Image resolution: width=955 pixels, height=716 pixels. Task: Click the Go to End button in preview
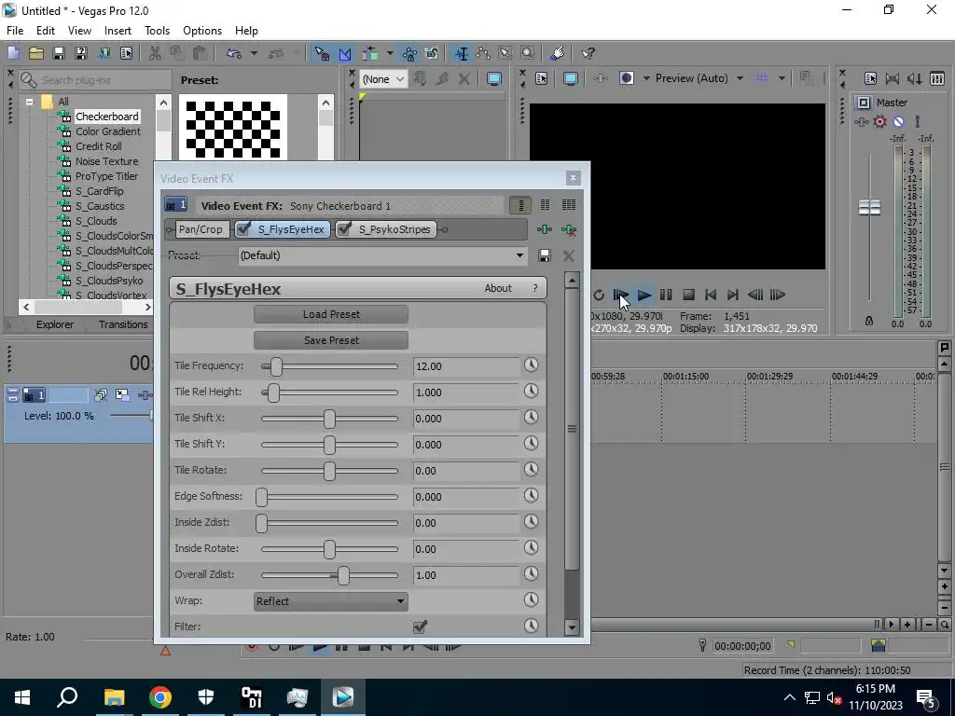tap(733, 295)
